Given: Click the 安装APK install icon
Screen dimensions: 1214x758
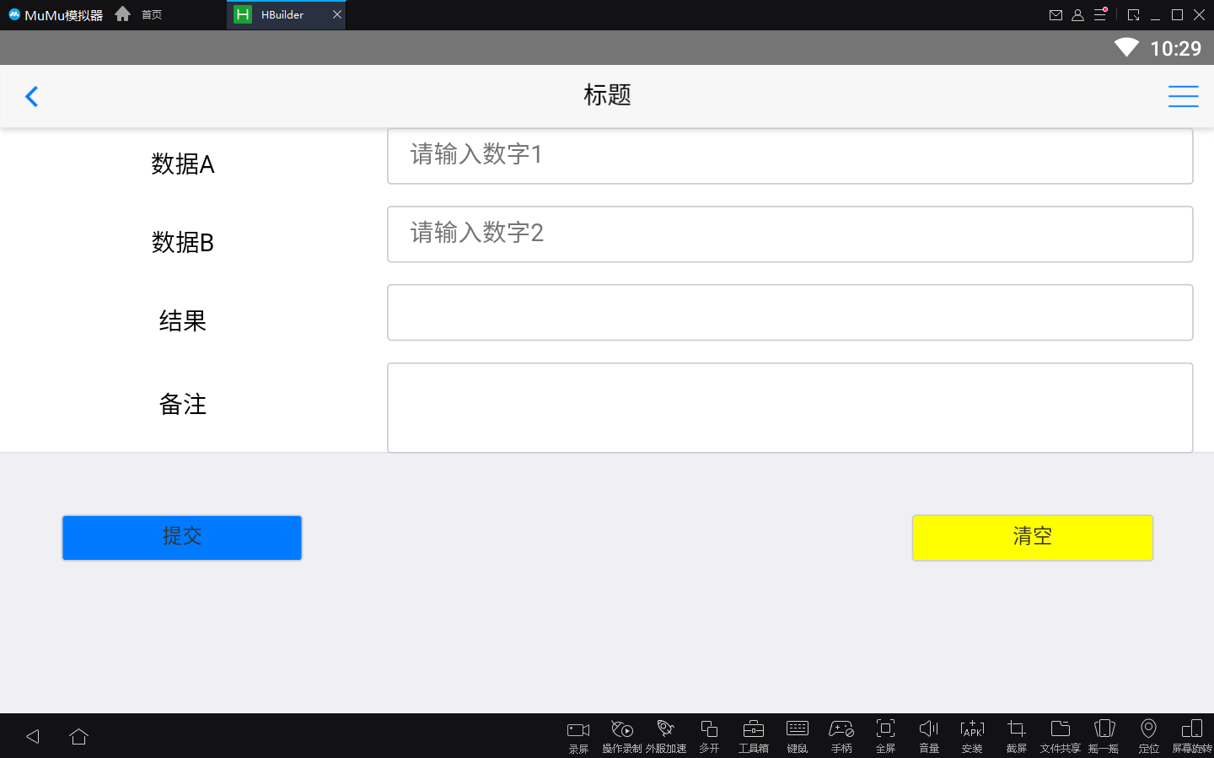Looking at the screenshot, I should pyautogui.click(x=971, y=734).
